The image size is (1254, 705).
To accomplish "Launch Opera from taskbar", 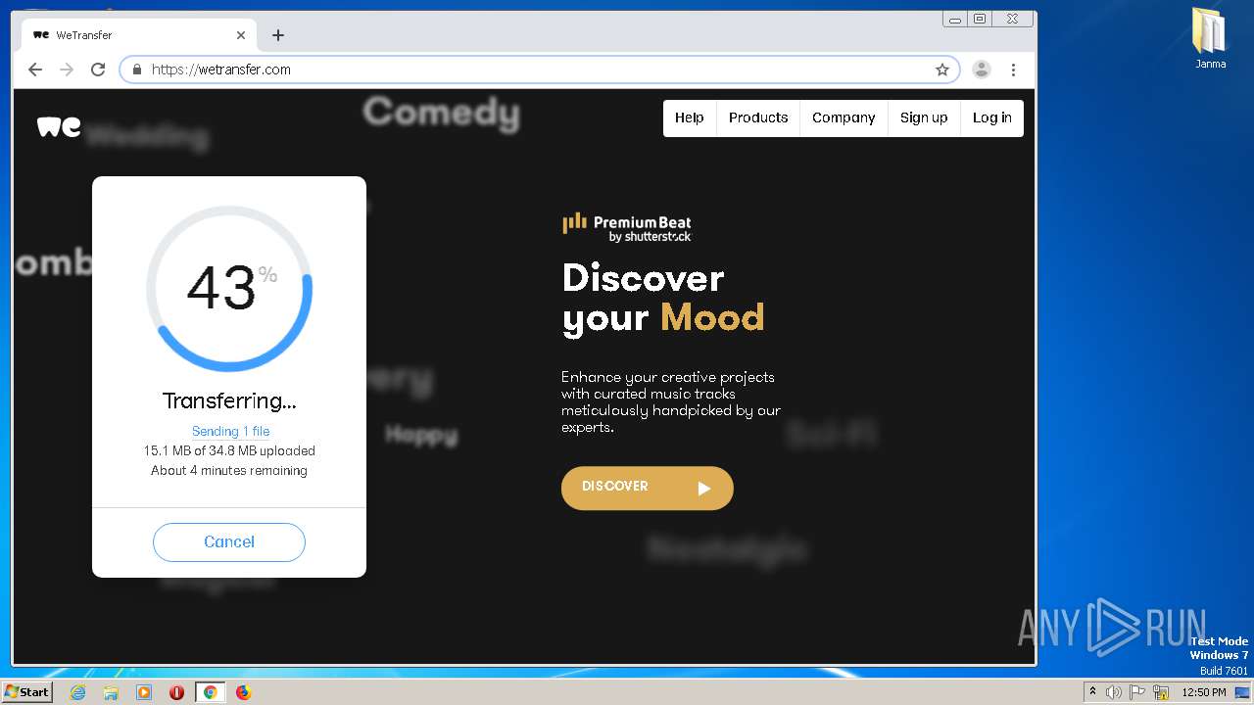I will [176, 692].
